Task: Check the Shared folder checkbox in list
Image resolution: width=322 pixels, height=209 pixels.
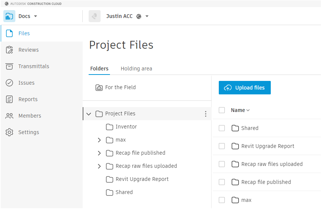Action: [x=222, y=128]
